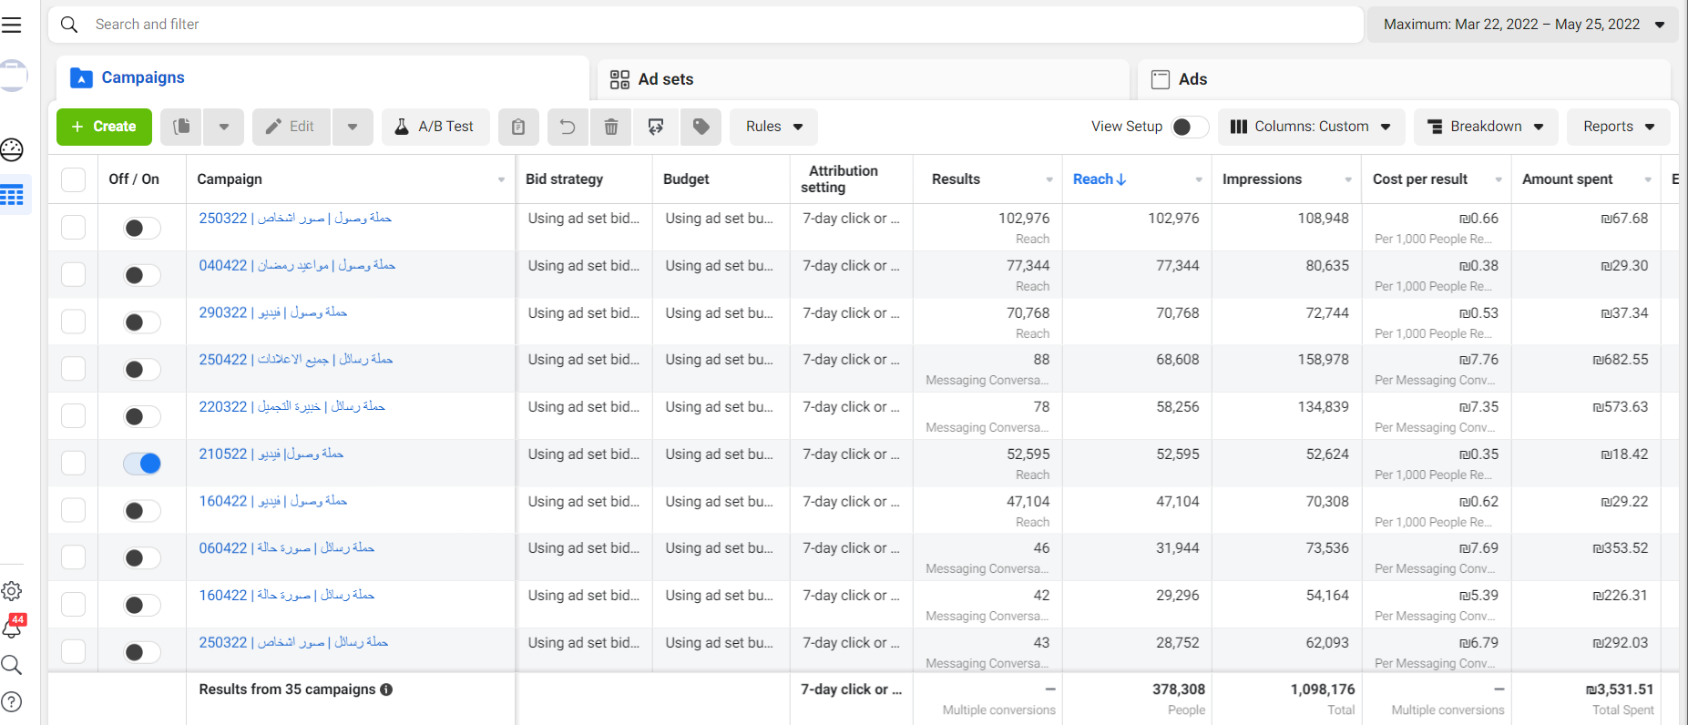Open settings gear in left sidebar
This screenshot has height=725, width=1688.
point(12,591)
